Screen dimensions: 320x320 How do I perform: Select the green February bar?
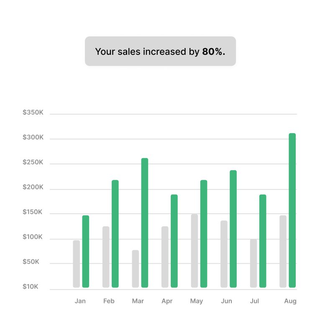(x=115, y=234)
